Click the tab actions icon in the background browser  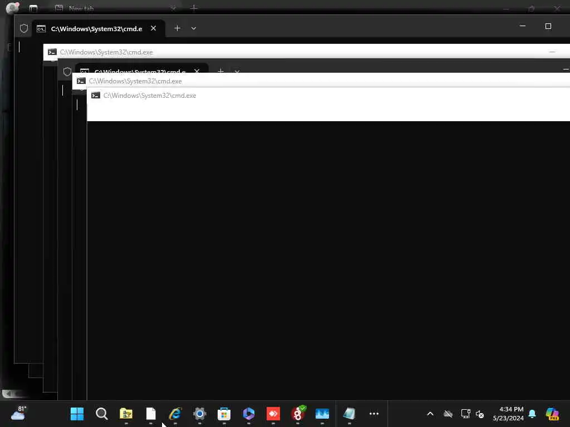point(33,8)
